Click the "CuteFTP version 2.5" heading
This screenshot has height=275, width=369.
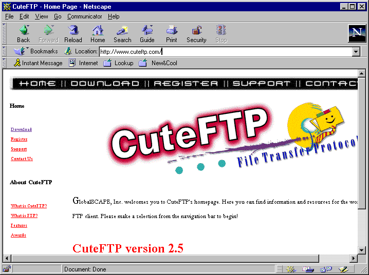point(128,248)
